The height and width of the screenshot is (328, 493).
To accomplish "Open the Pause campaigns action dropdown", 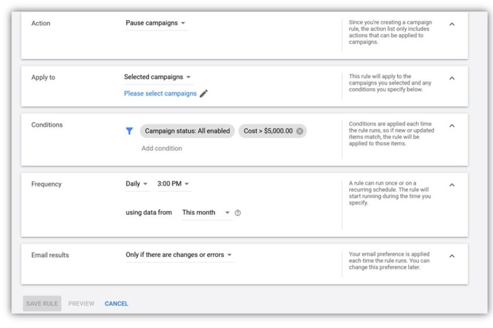I will coord(156,24).
